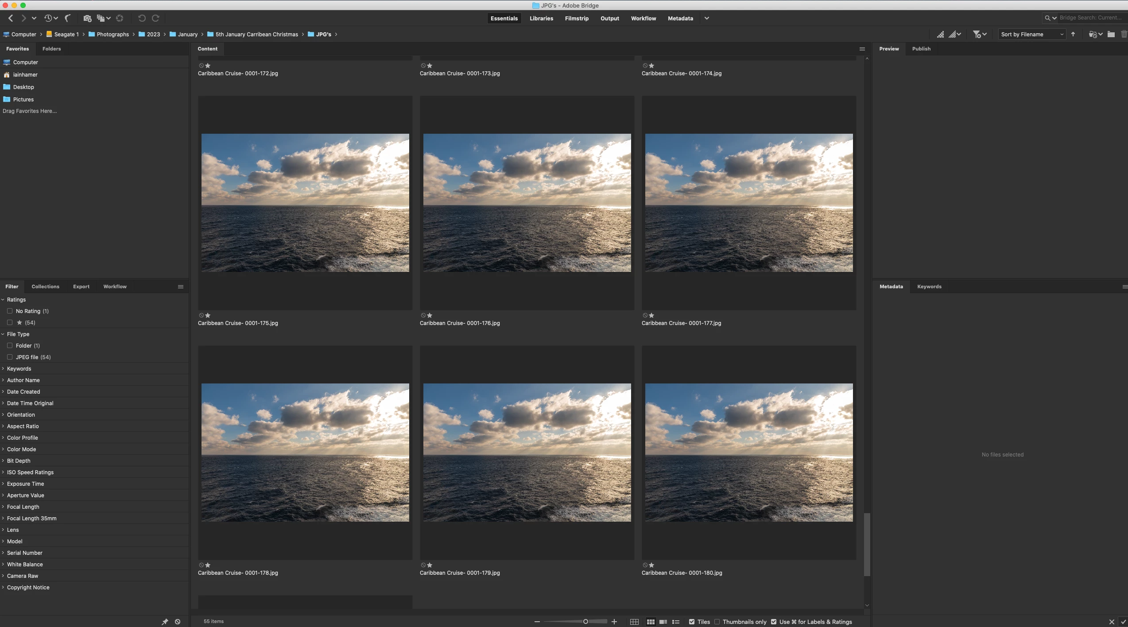Click the lock thumbnail grid icon
The height and width of the screenshot is (627, 1128).
pyautogui.click(x=634, y=622)
